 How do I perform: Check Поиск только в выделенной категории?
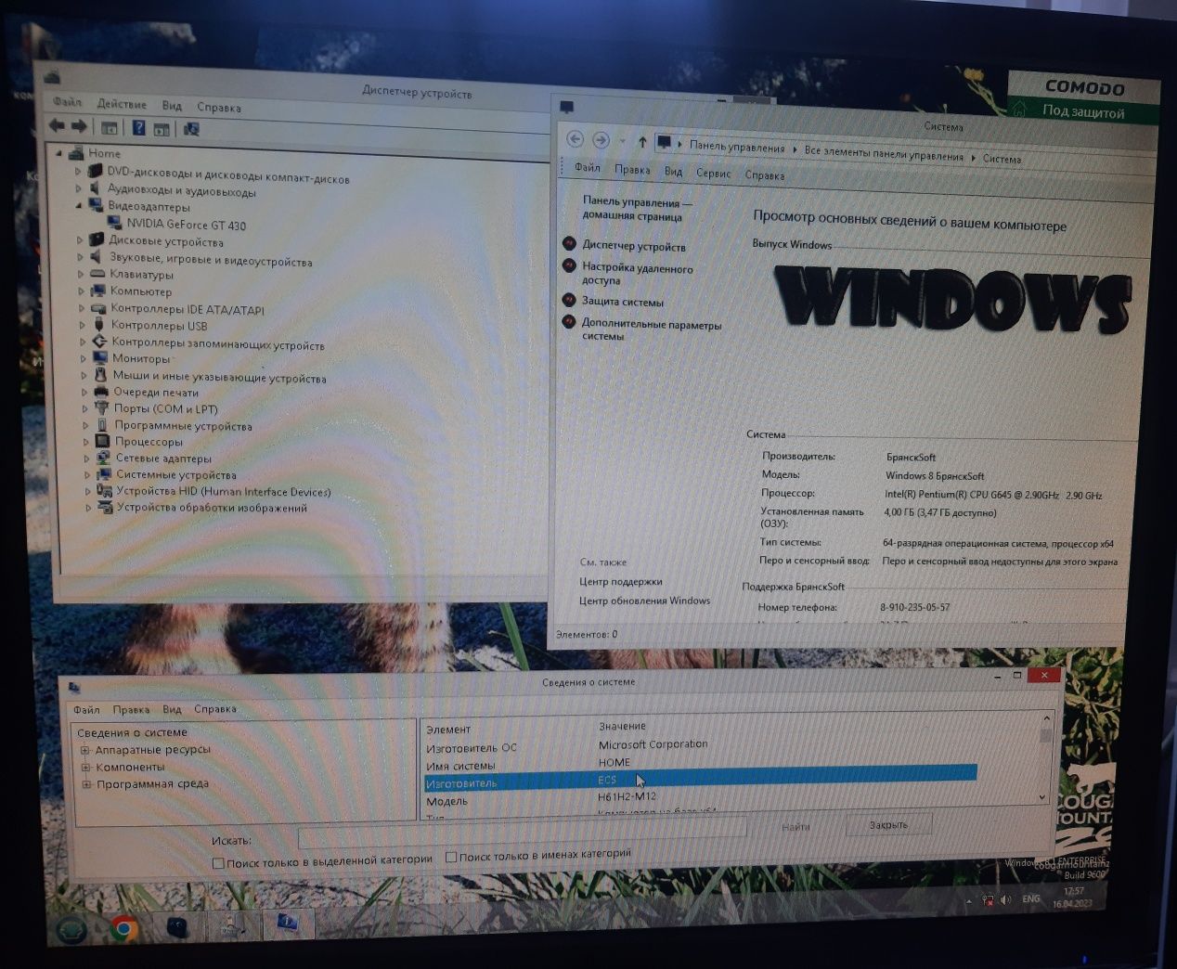tap(219, 863)
